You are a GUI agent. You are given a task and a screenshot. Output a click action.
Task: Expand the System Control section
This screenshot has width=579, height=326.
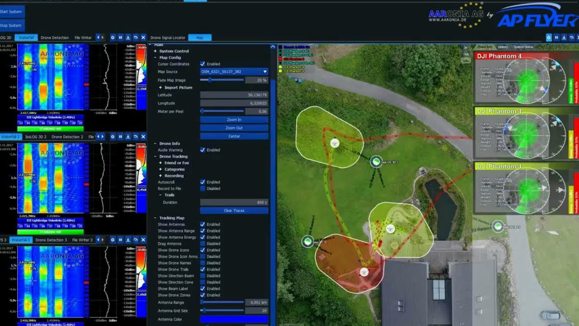[x=155, y=51]
